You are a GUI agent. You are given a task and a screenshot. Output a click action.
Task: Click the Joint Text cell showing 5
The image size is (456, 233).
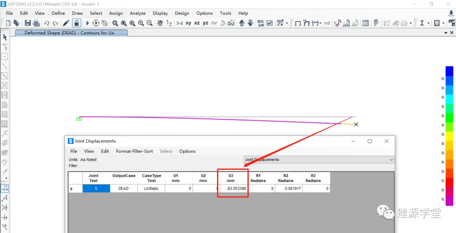[x=96, y=189]
